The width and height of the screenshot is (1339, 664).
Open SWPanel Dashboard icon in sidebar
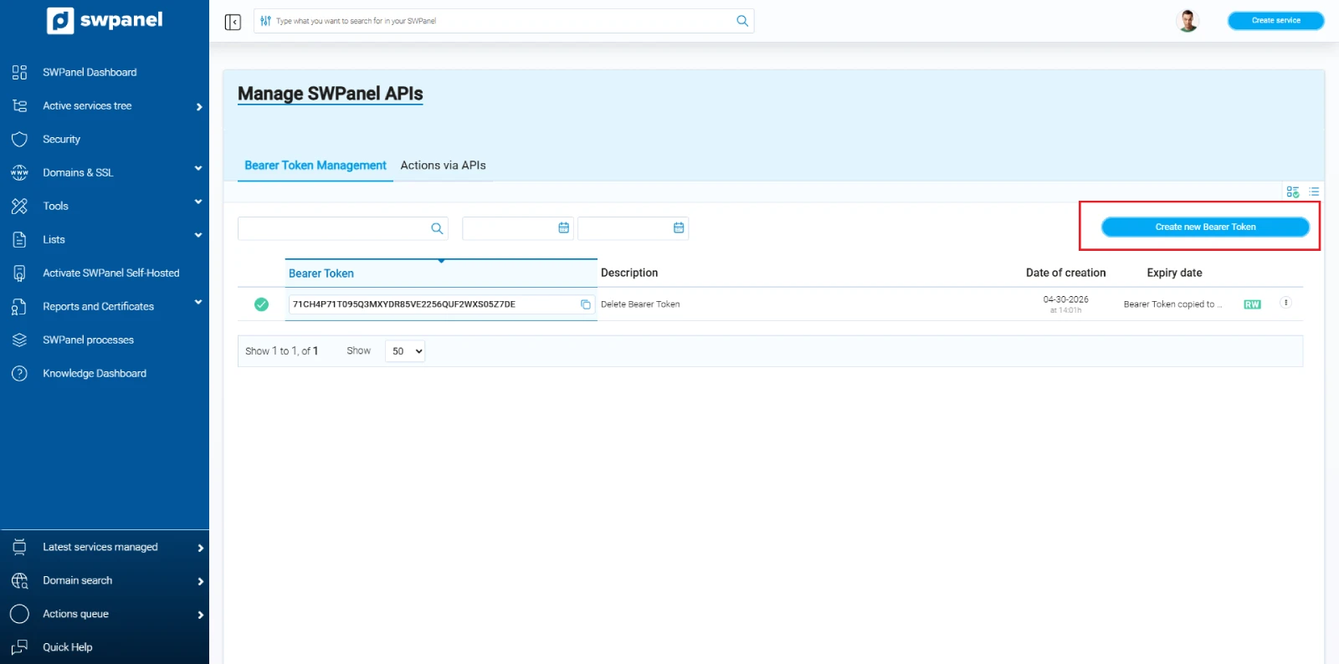(x=19, y=73)
